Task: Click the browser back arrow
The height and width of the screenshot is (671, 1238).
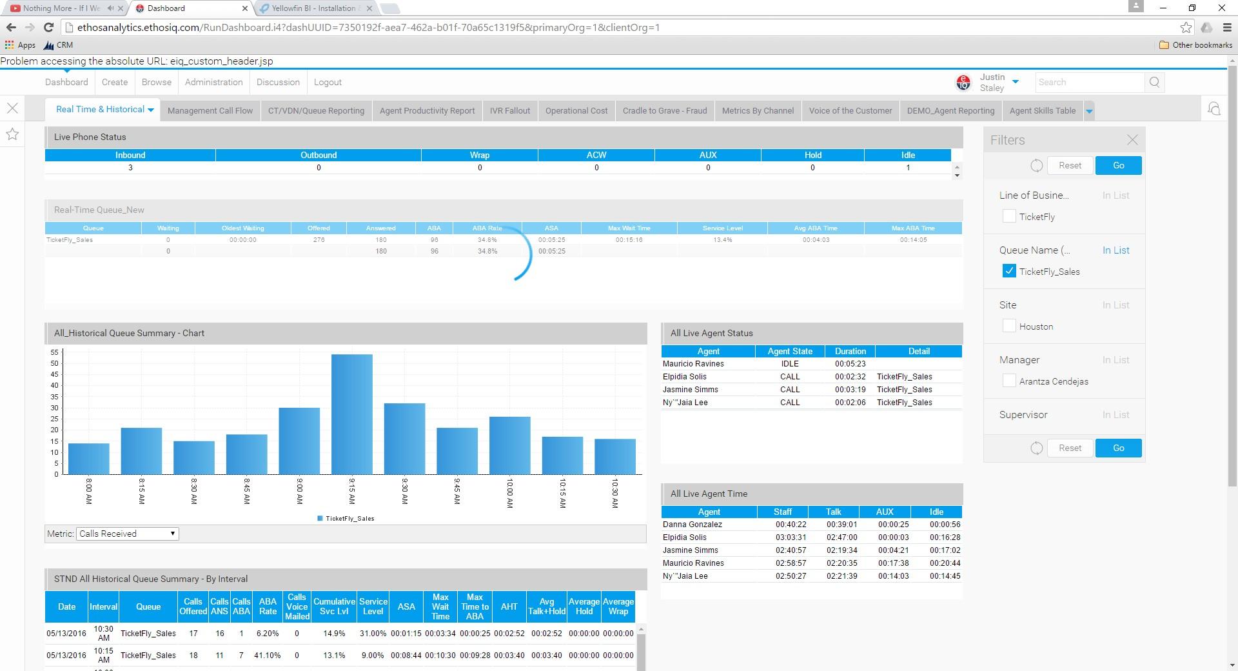Action: point(10,27)
